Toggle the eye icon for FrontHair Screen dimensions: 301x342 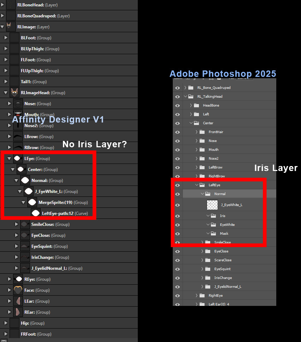[178, 132]
